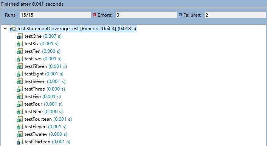
Task: Select the testTen result row
Action: [x=39, y=51]
